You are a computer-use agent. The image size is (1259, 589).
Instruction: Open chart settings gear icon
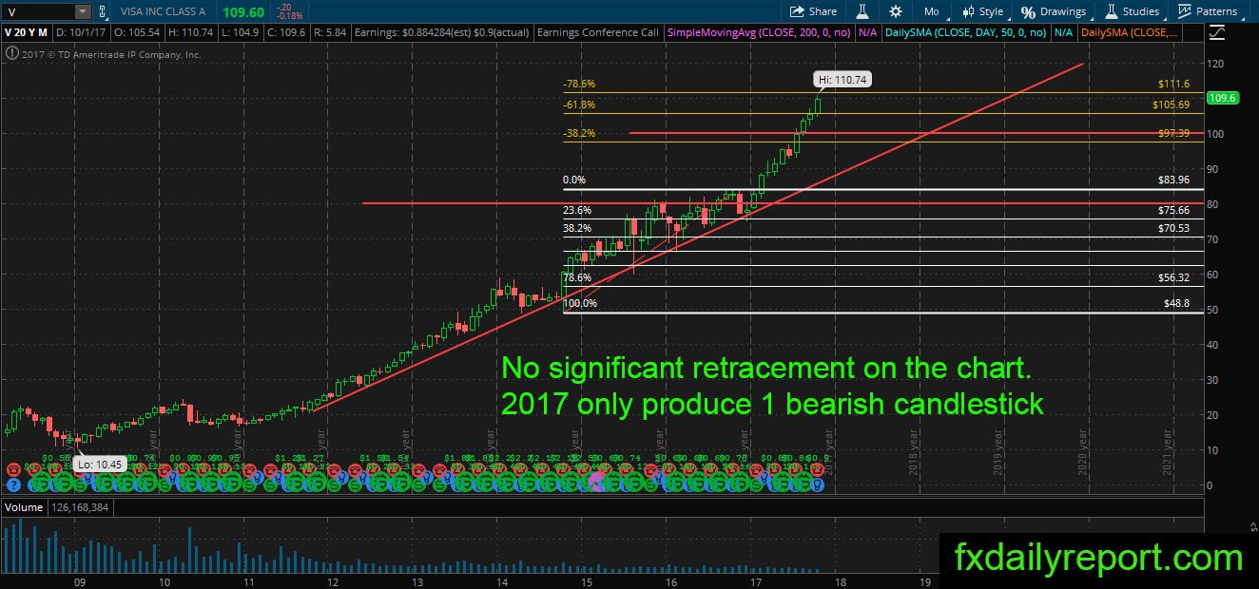tap(895, 11)
